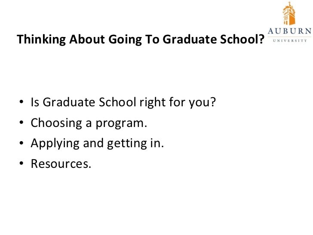The height and width of the screenshot is (235, 313).
Task: Click the words 'for you?' in the first bullet
Action: (193, 102)
